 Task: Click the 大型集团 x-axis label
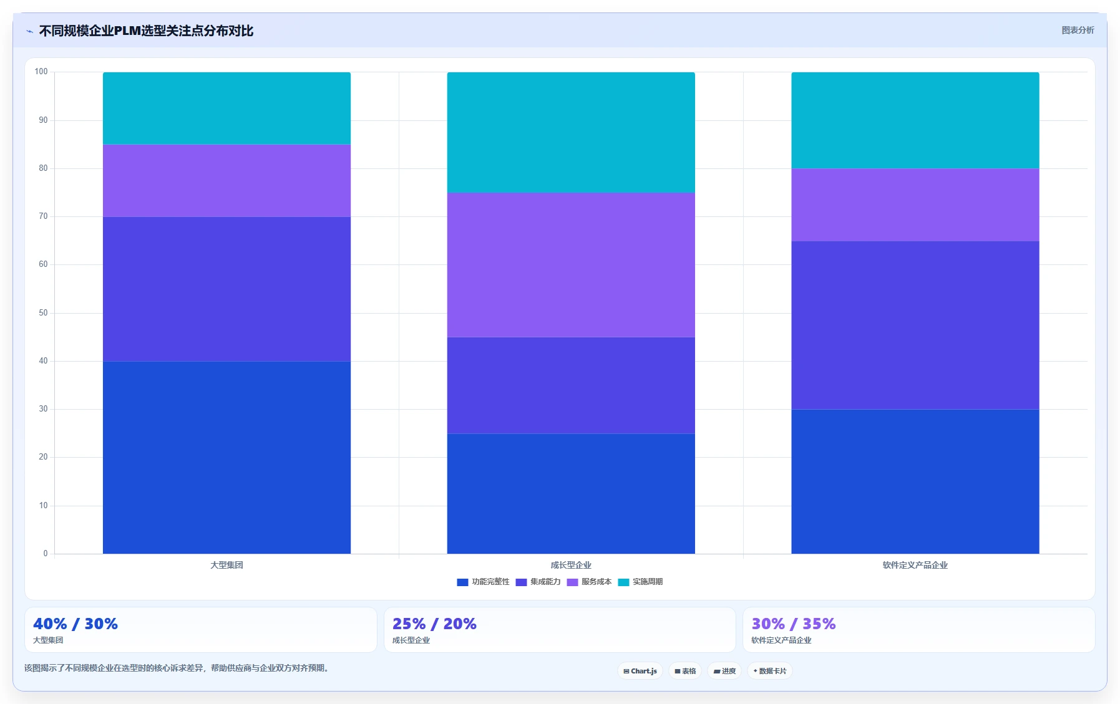pyautogui.click(x=226, y=565)
